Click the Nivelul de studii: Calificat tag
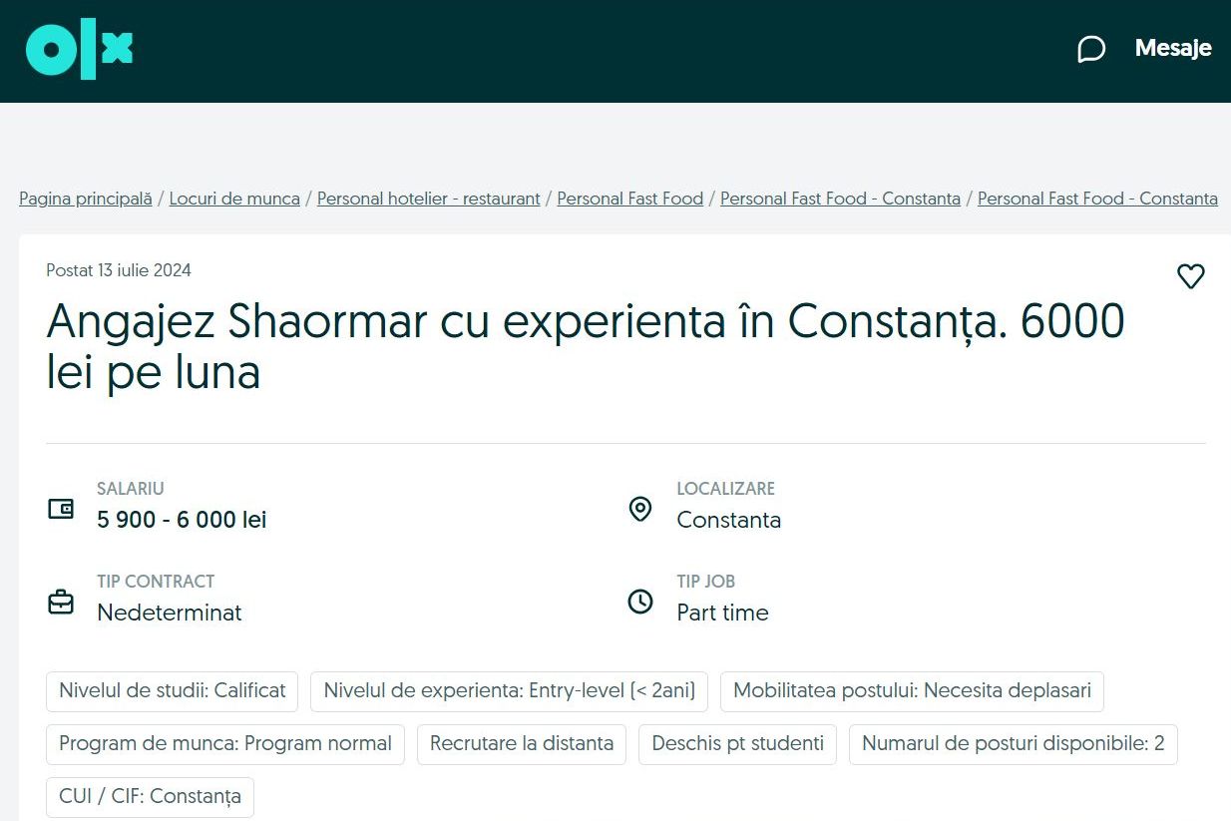The image size is (1231, 821). [171, 690]
